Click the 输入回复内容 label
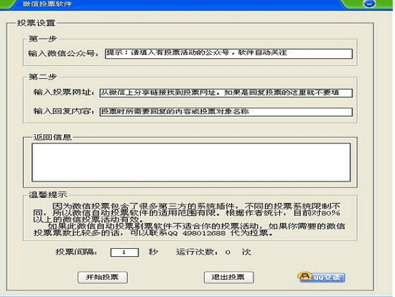 point(64,111)
